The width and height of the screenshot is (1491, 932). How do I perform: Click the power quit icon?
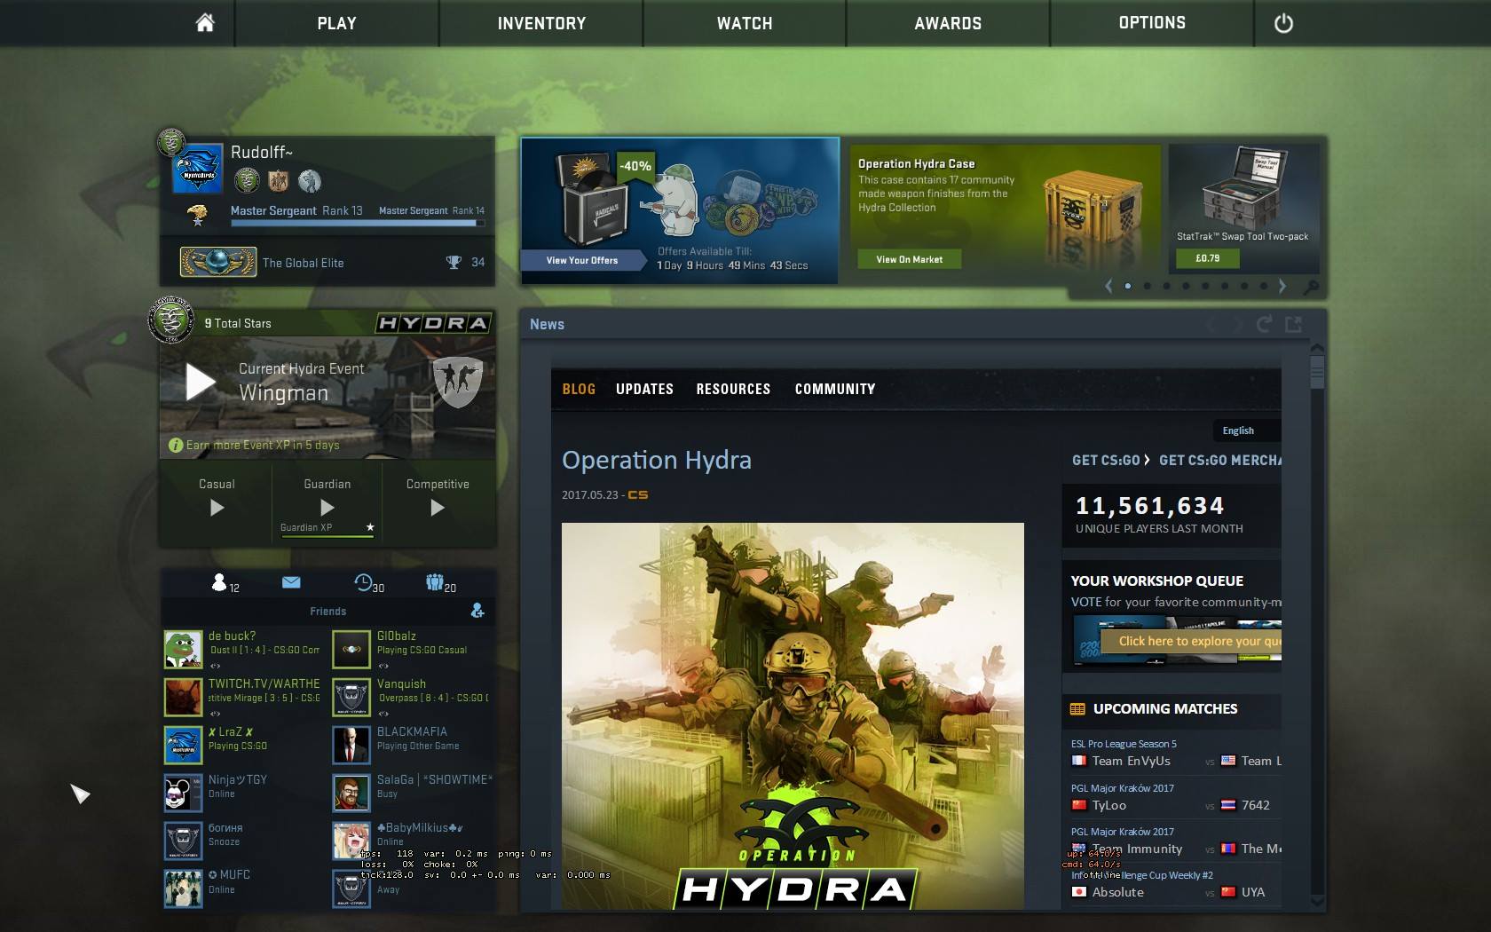(1283, 24)
